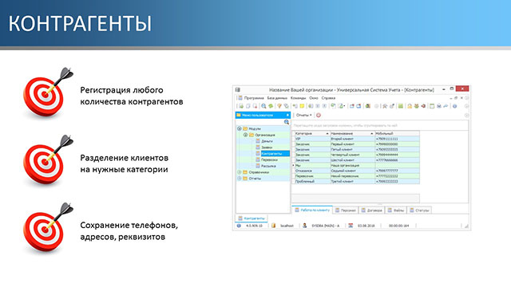Click the yellow note icon in the toolbar
Image resolution: width=511 pixels, height=287 pixels.
(302, 106)
